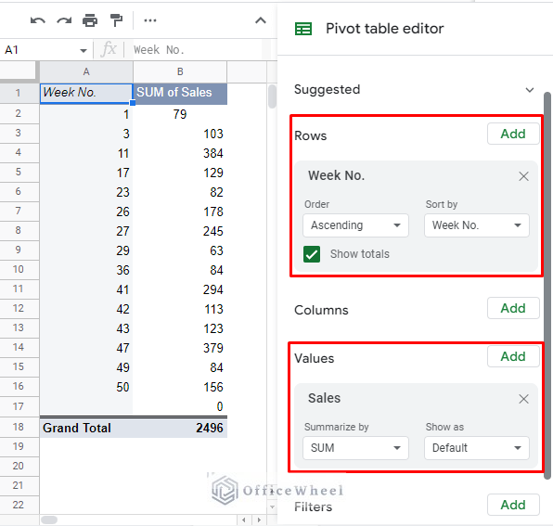Click the sheet vertical scrollbar thumb
The width and height of the screenshot is (553, 526).
(272, 96)
